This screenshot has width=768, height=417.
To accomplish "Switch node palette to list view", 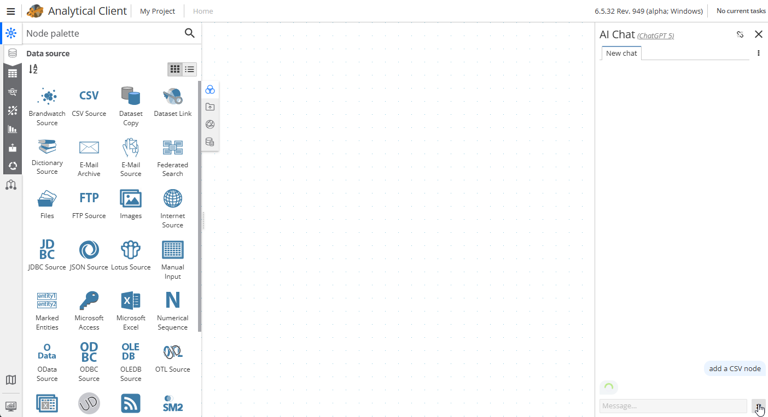I will click(189, 69).
